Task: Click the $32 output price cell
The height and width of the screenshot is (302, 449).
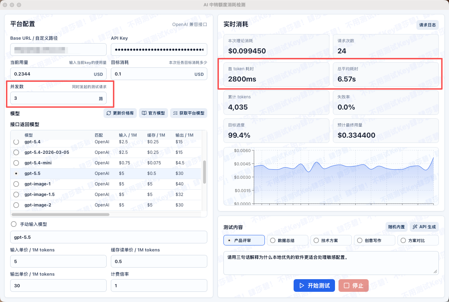Action: (179, 195)
